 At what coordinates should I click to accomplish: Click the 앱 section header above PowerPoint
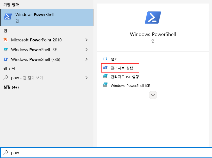point(5,31)
